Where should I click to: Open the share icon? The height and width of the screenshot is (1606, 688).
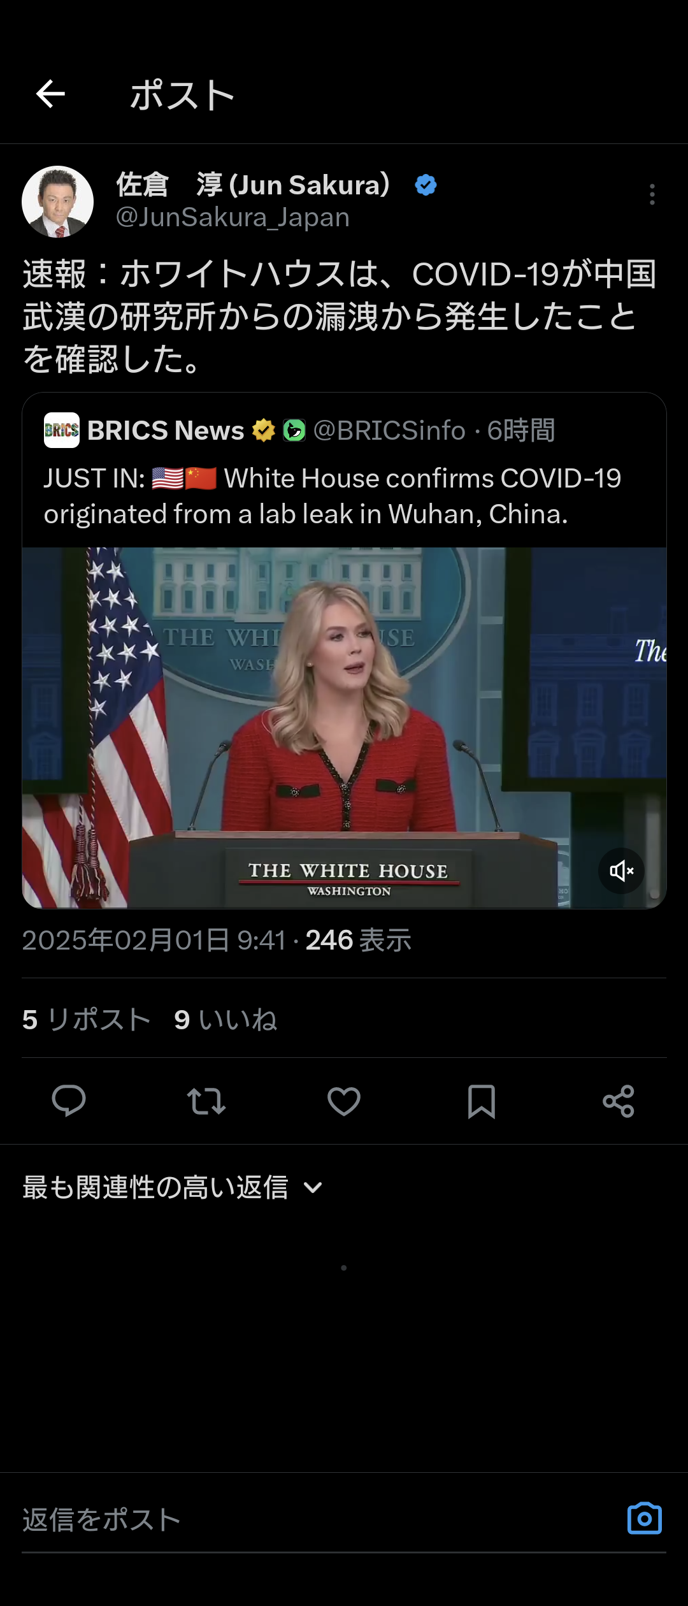pyautogui.click(x=619, y=1101)
